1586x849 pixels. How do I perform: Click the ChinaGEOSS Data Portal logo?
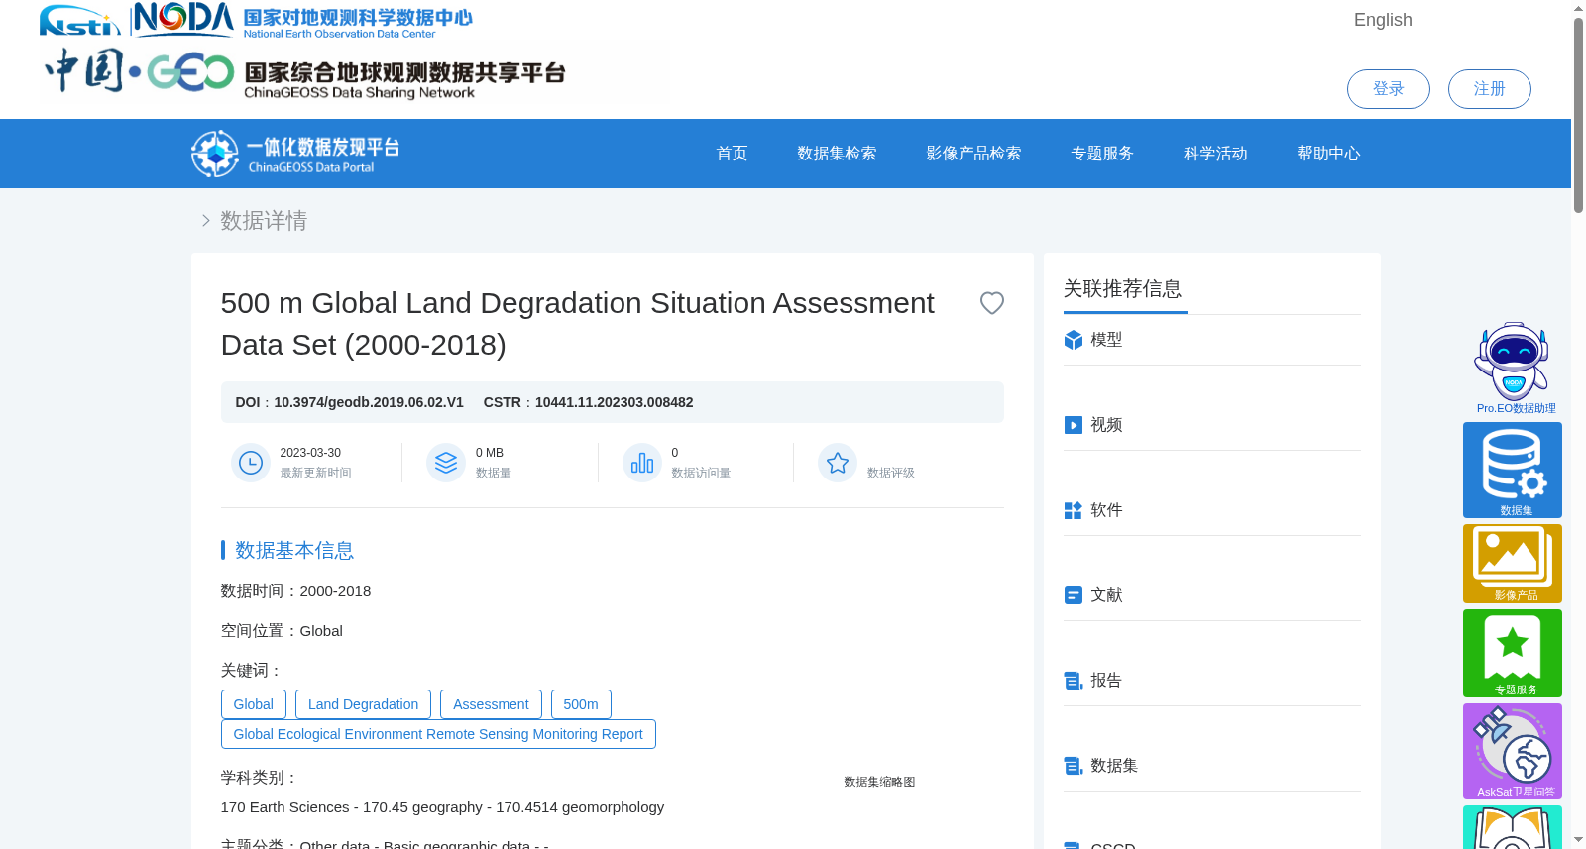pyautogui.click(x=295, y=154)
